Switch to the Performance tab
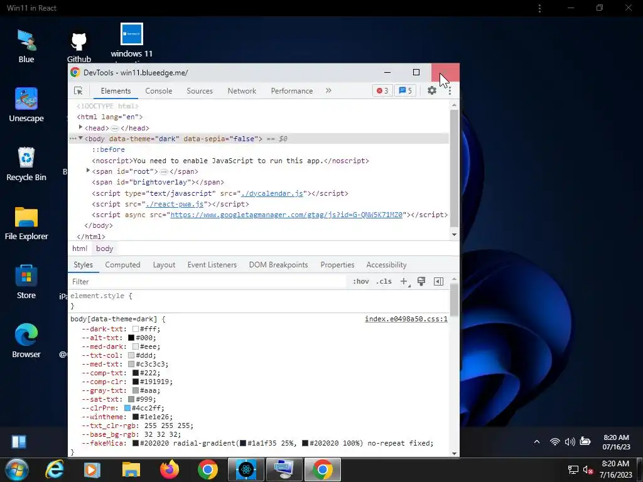Screen dimensions: 643x482 point(292,91)
